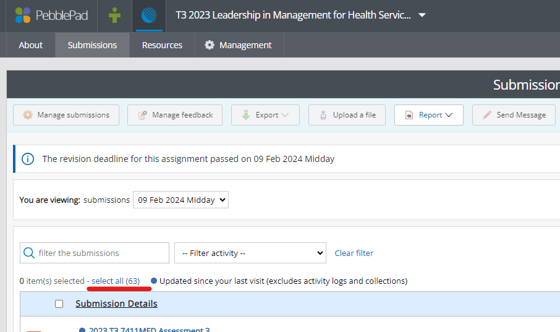
Task: Open the Filter activity dropdown
Action: (x=250, y=253)
